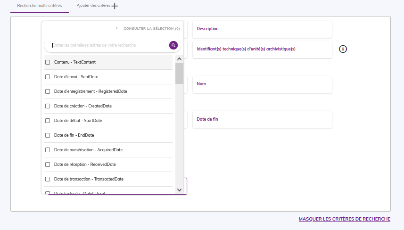Open the Recherche multi-critères tab
The image size is (404, 230).
point(39,6)
